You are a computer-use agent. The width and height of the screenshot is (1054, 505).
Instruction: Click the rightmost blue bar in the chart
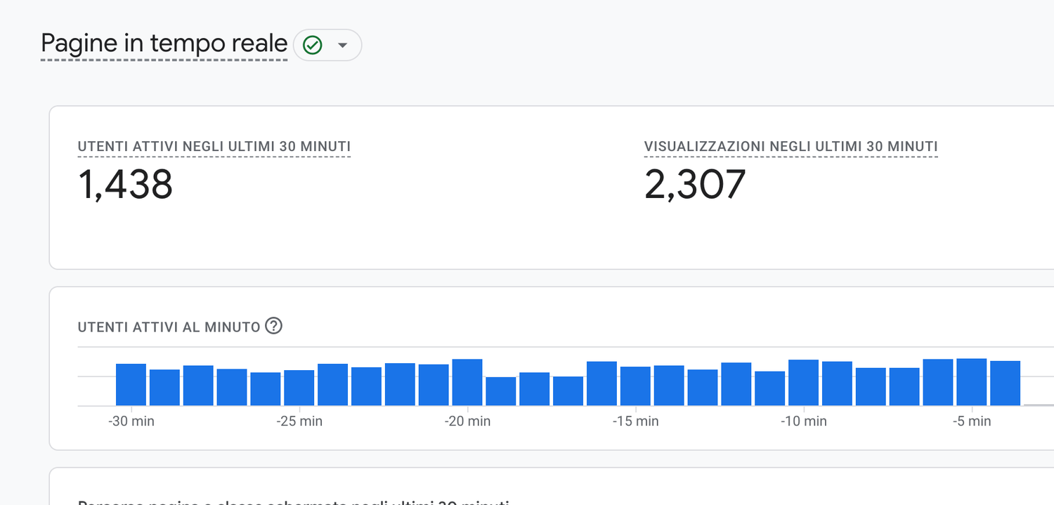click(x=1005, y=383)
